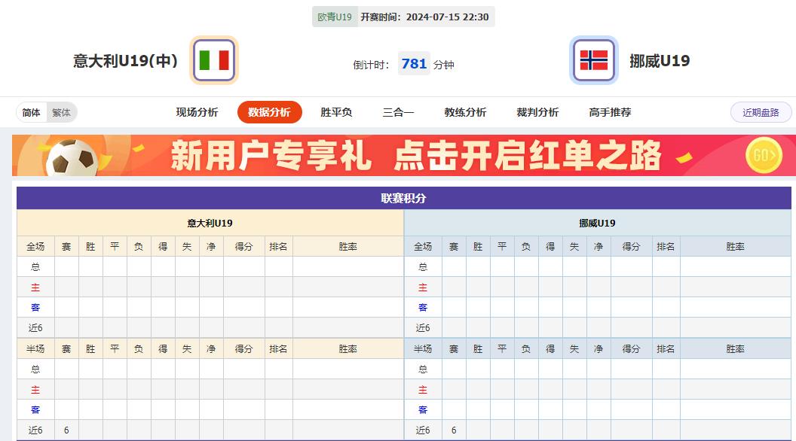Open the 胜平负 analysis tab

[335, 111]
